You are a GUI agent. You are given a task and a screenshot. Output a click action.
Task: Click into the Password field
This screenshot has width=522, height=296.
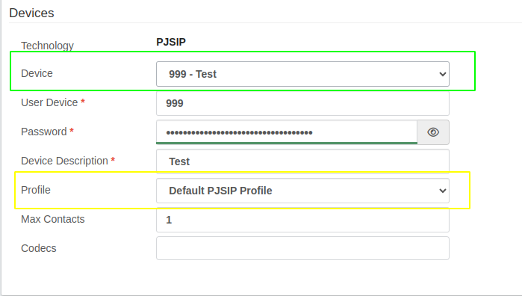click(287, 132)
